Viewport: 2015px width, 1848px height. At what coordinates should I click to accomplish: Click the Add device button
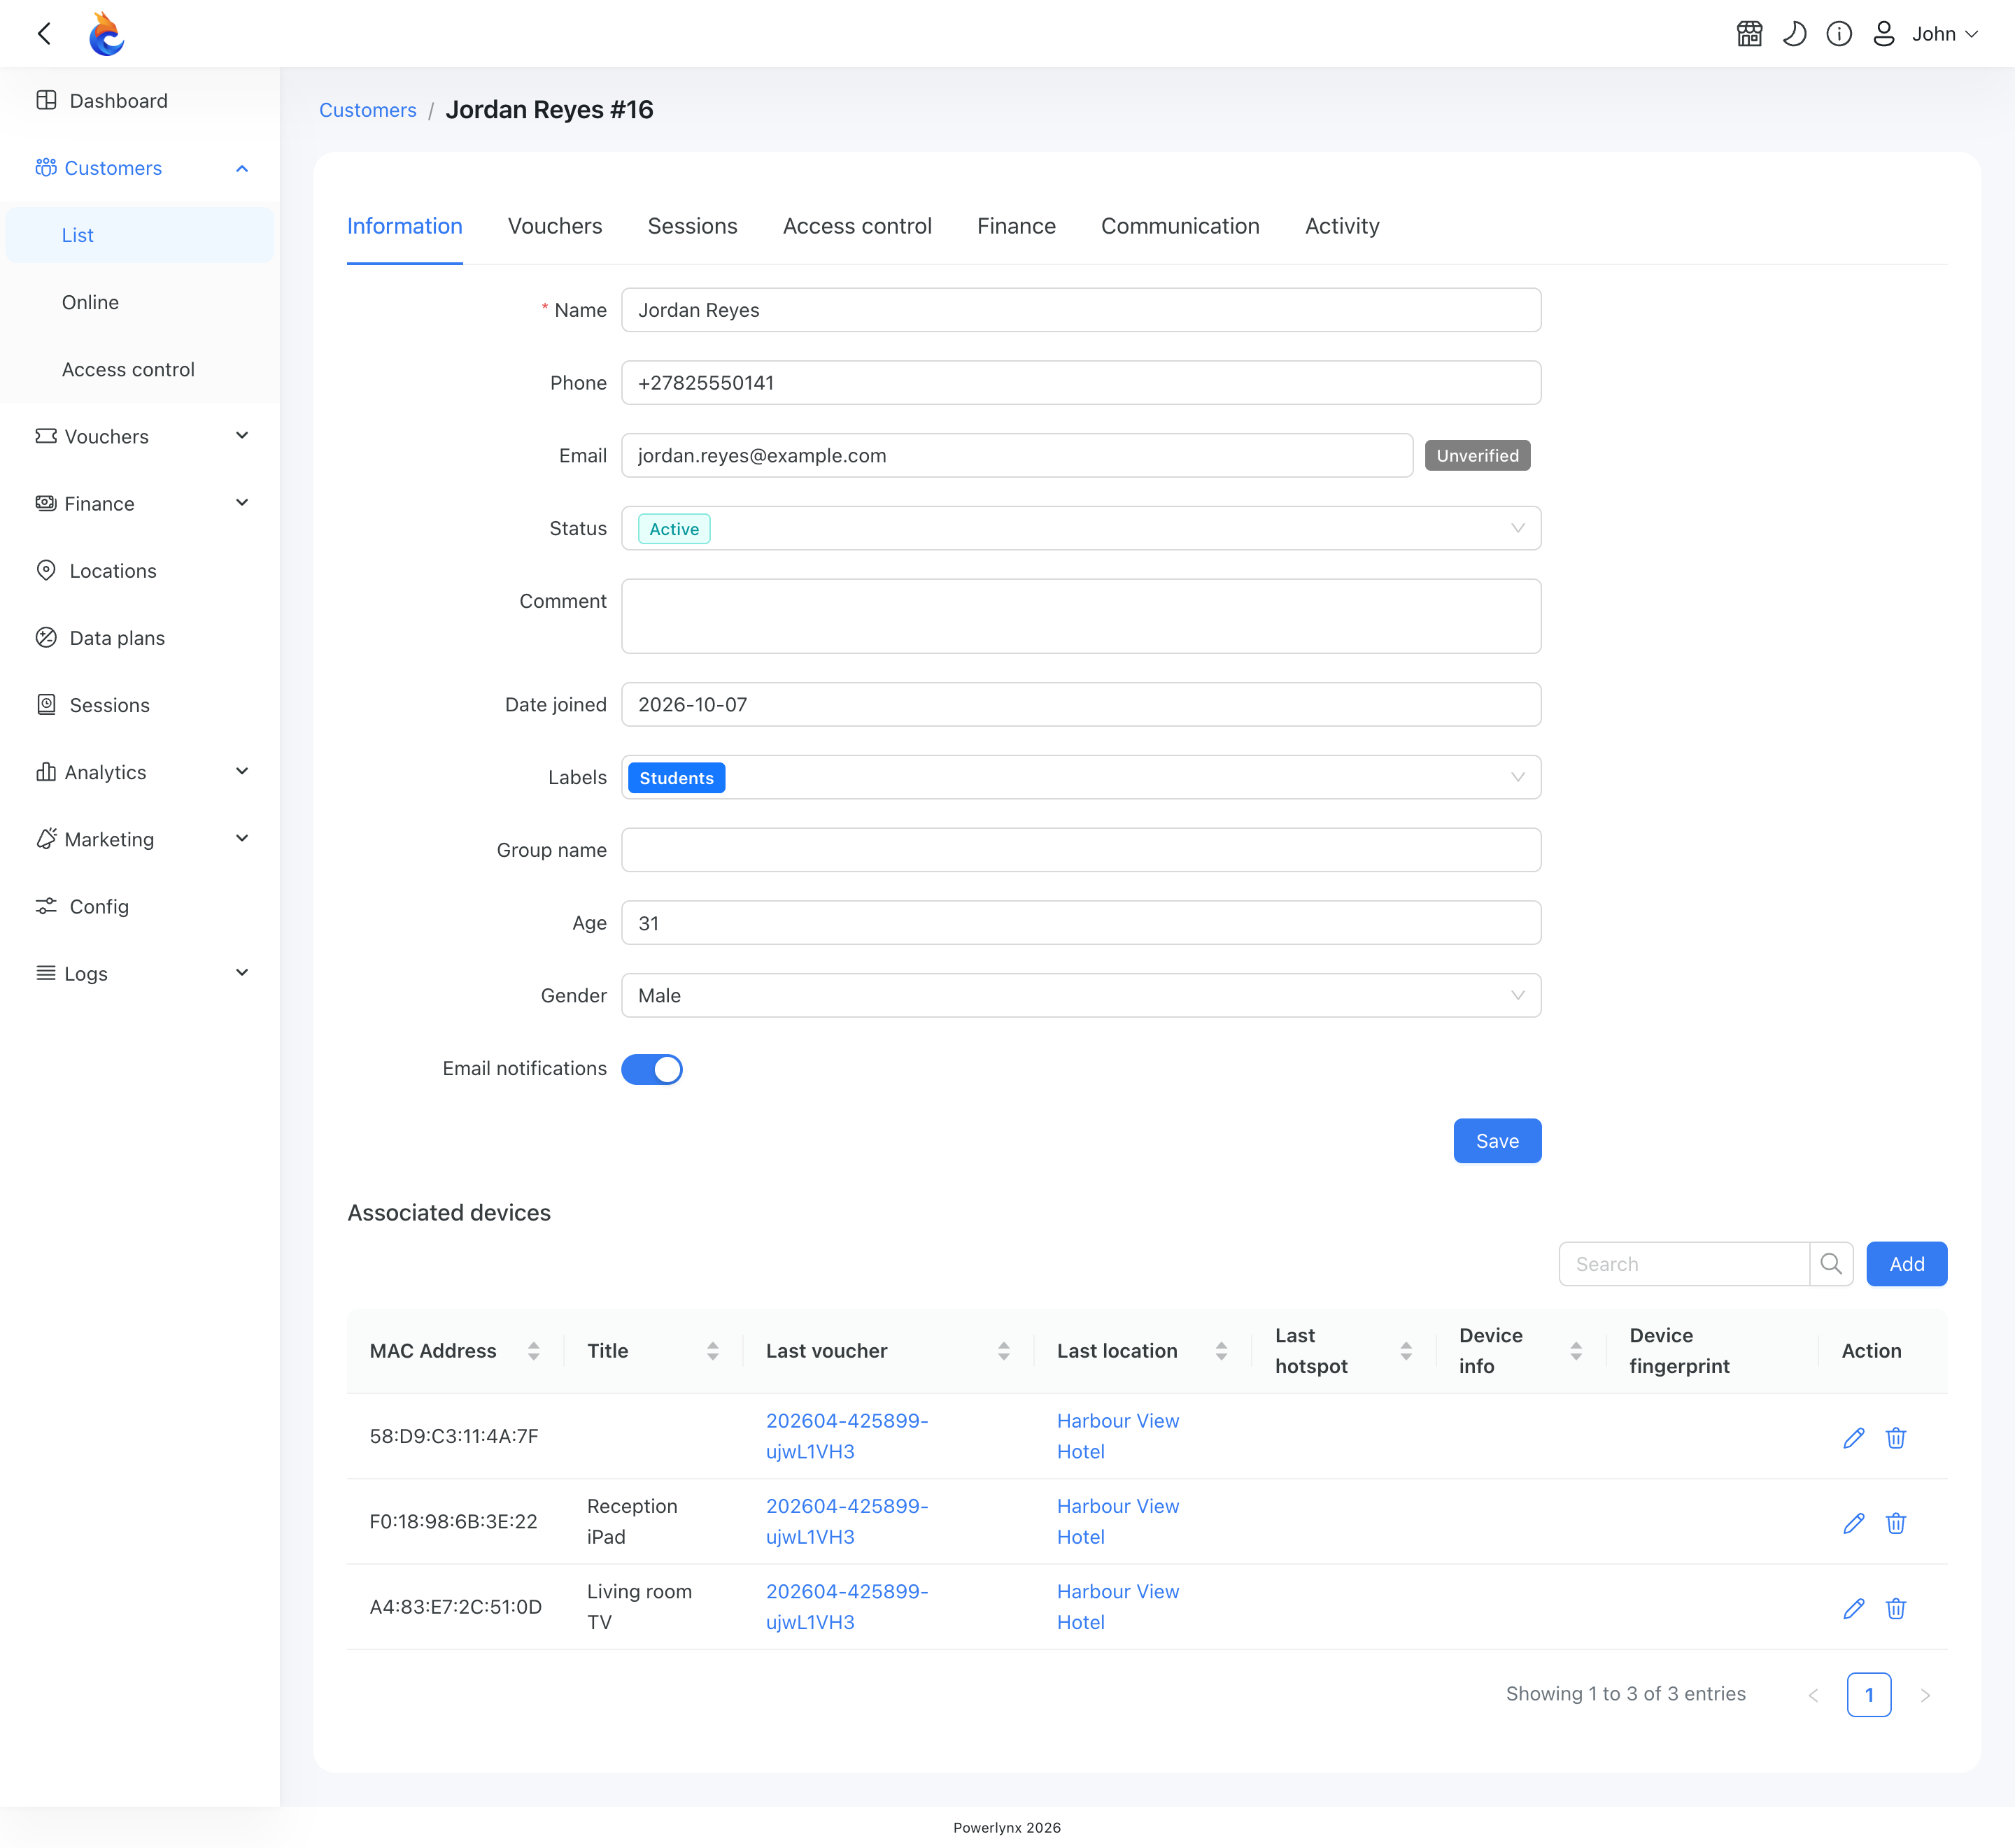click(1906, 1264)
